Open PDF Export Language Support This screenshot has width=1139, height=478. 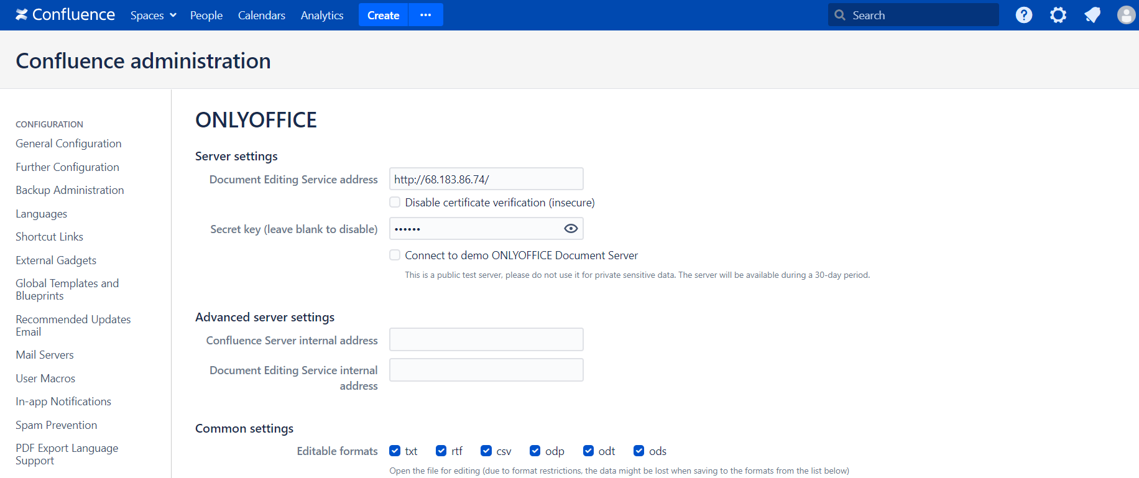(x=67, y=454)
